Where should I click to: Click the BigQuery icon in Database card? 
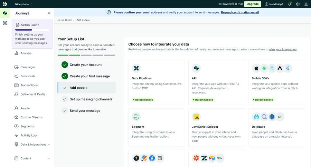[264, 117]
